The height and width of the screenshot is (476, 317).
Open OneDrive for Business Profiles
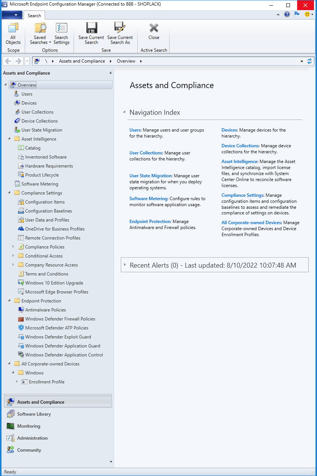point(55,229)
